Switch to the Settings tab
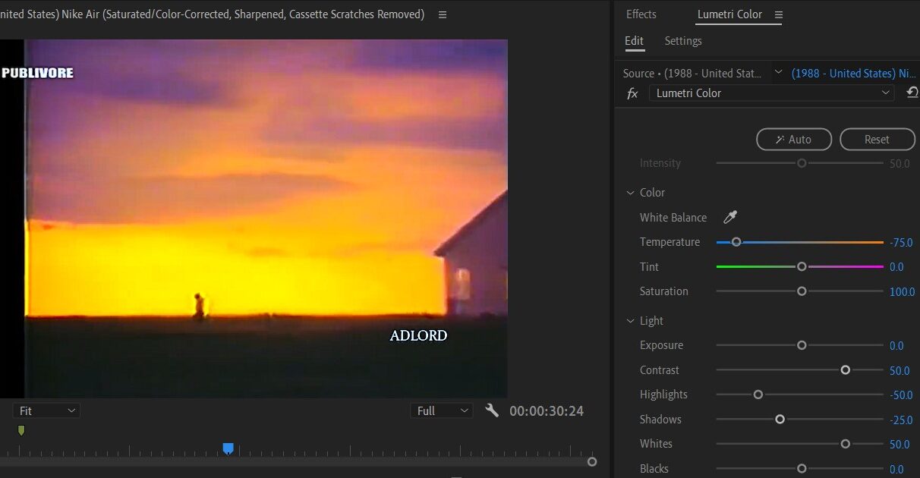Viewport: 920px width, 478px height. (x=683, y=41)
